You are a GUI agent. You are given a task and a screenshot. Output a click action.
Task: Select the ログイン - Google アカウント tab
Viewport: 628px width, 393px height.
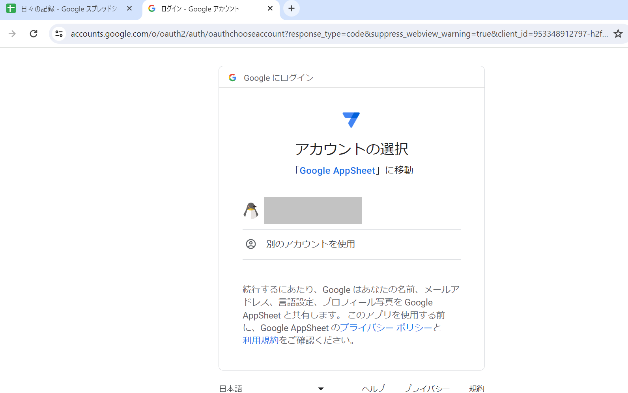(x=211, y=9)
